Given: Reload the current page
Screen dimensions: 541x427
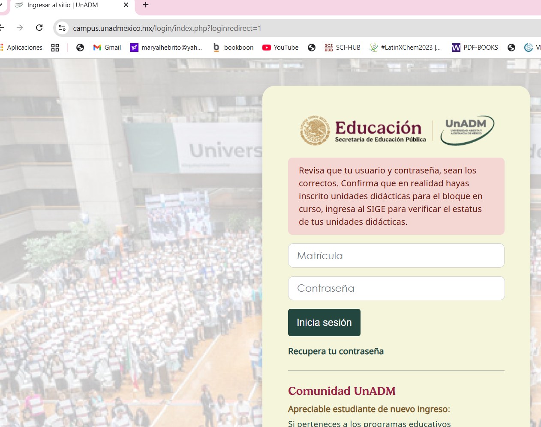Looking at the screenshot, I should 39,28.
